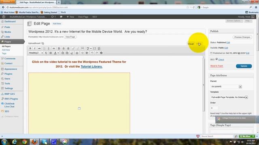Edit the Public visibility setting
The width and height of the screenshot is (259, 145).
(226, 48)
